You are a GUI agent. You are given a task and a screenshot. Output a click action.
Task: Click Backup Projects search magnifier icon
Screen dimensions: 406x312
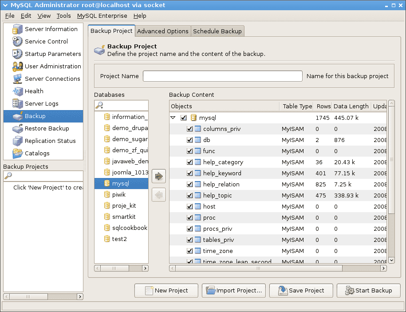8,176
